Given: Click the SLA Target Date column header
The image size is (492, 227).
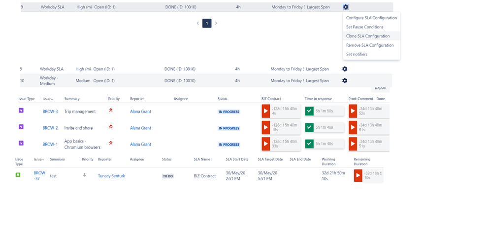Looking at the screenshot, I should 270,159.
